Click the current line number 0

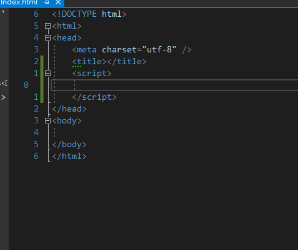(26, 85)
